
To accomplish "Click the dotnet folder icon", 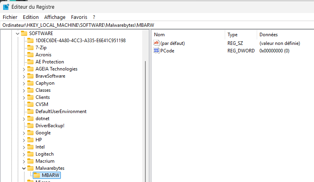I will (30, 119).
